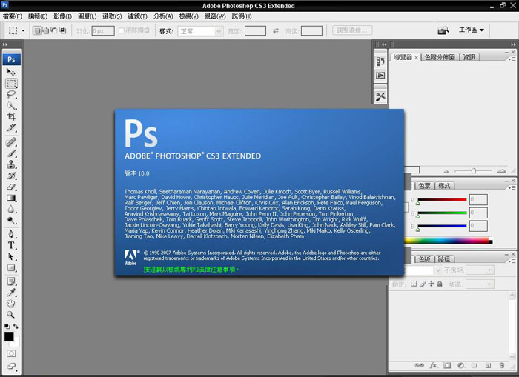Click the create new layer icon

click(488, 365)
